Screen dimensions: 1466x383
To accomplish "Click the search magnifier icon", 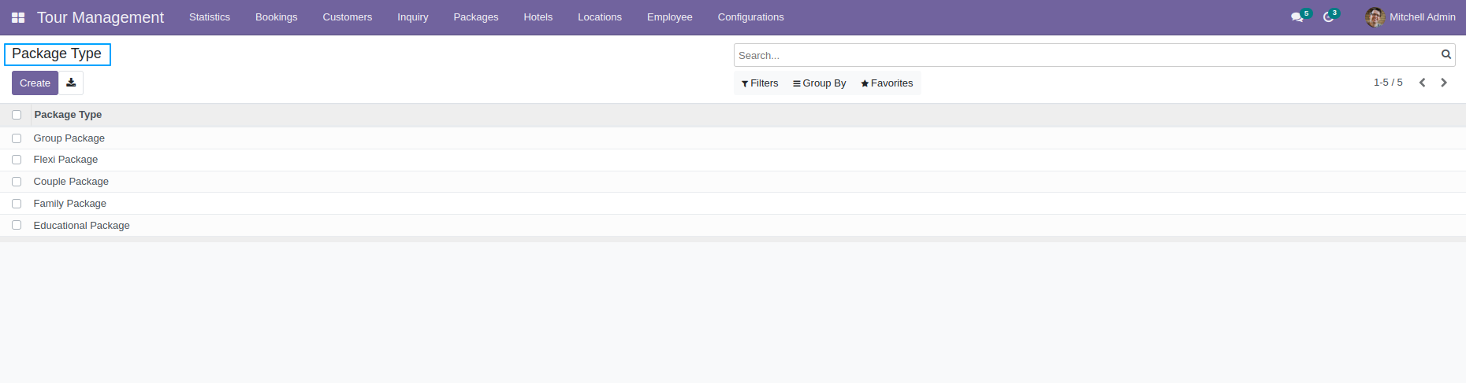I will click(x=1446, y=55).
